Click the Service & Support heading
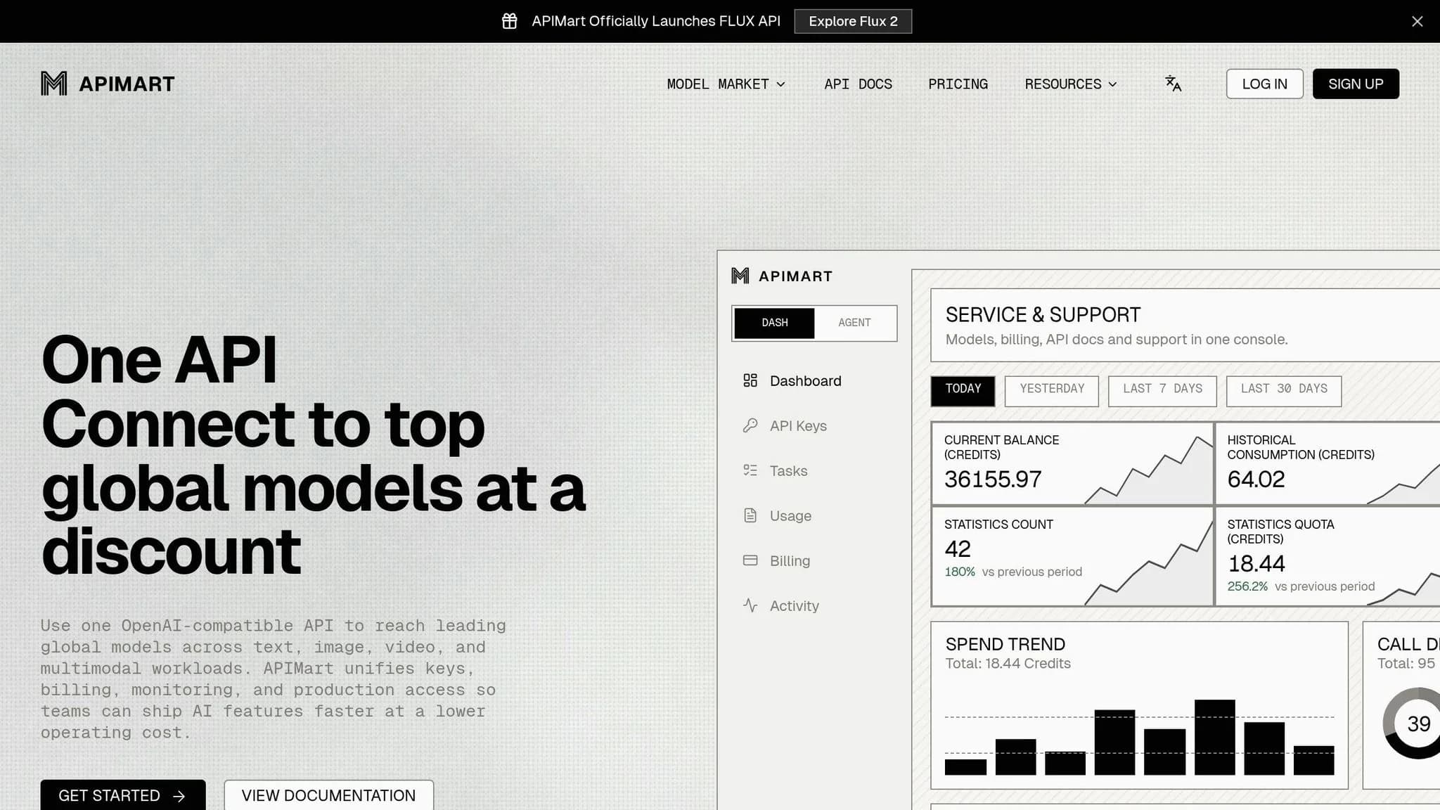The width and height of the screenshot is (1440, 810). pos(1043,314)
